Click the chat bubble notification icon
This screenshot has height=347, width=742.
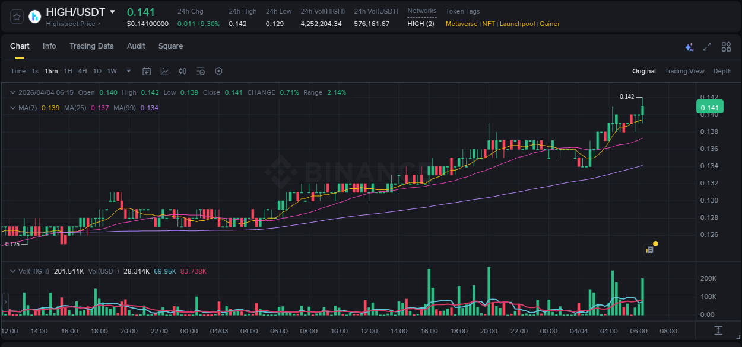(649, 249)
